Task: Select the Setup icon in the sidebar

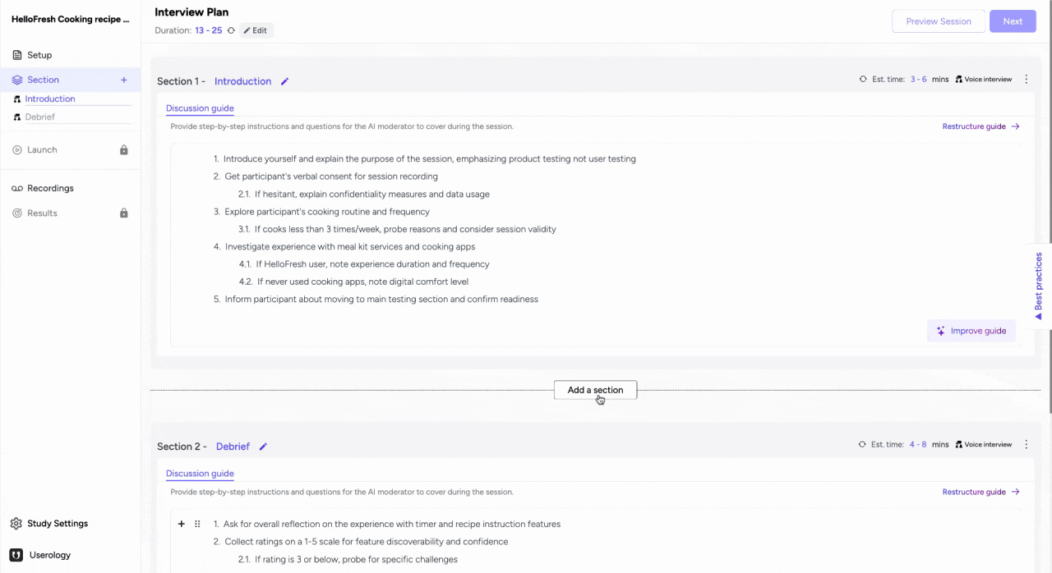Action: pos(17,55)
